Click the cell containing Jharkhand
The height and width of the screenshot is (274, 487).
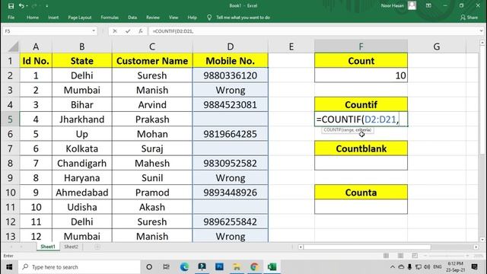coord(82,119)
